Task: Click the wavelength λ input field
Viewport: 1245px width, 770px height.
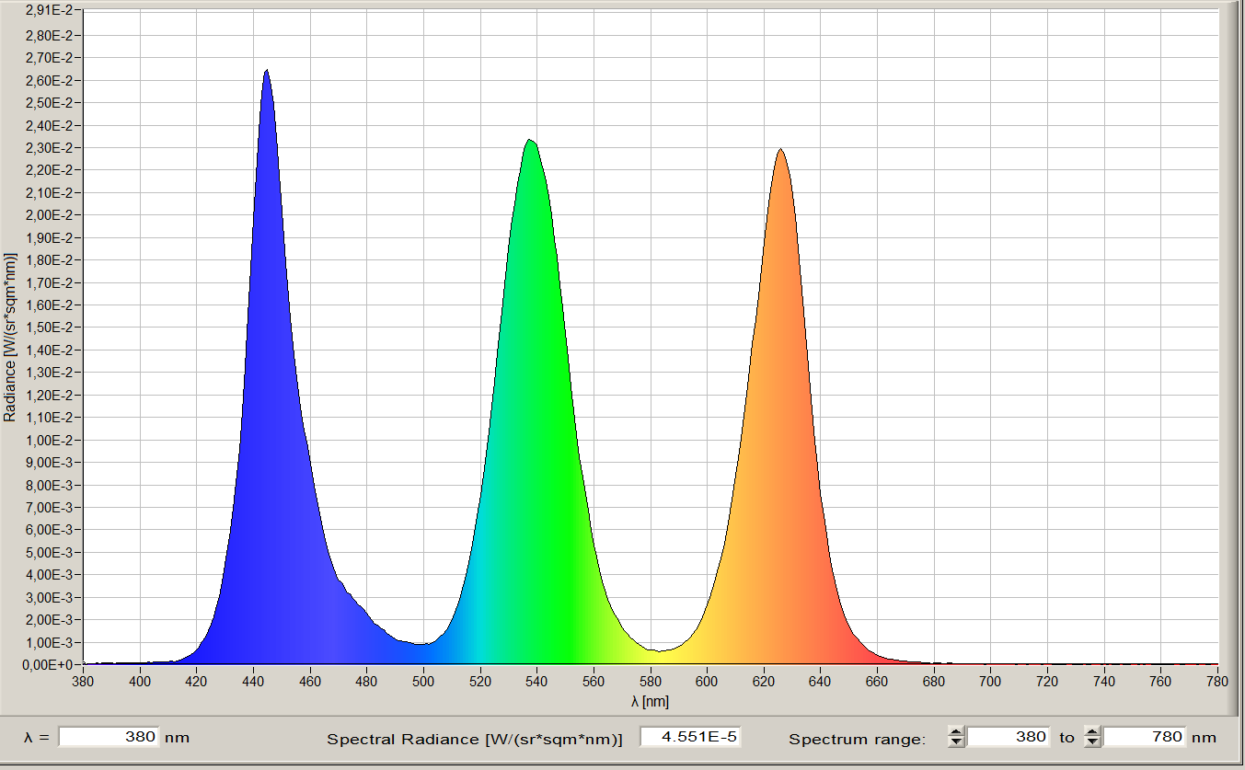Action: 109,737
